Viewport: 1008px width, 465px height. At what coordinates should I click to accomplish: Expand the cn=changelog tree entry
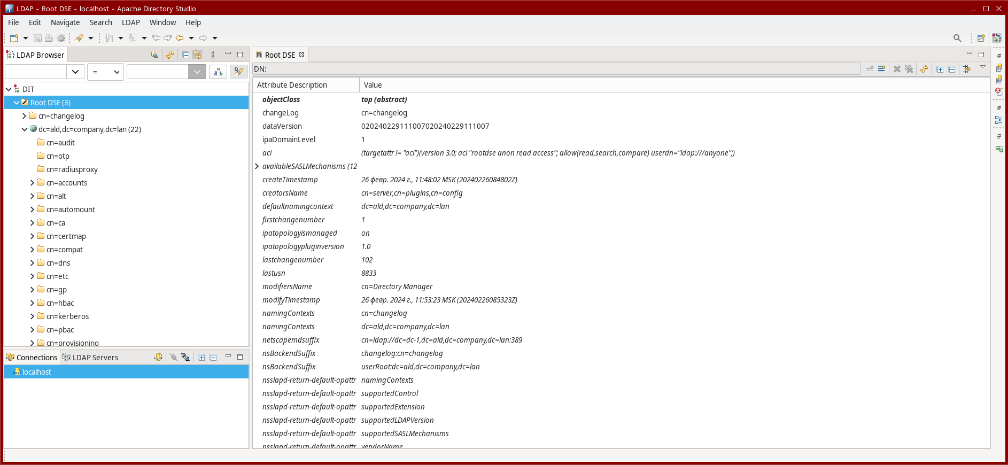click(25, 116)
